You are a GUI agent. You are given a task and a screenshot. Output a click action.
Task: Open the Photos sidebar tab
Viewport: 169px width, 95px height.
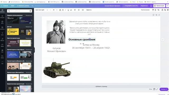point(2,22)
